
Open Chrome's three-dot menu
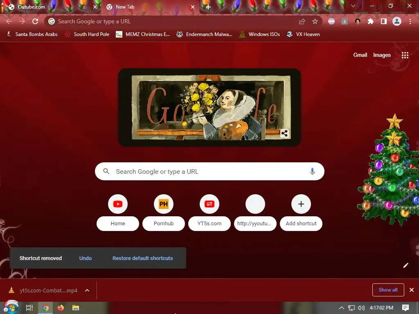410,21
